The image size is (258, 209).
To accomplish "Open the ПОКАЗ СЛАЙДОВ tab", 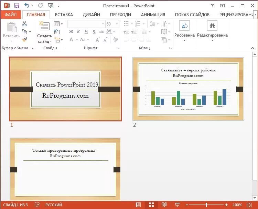I will pos(192,15).
